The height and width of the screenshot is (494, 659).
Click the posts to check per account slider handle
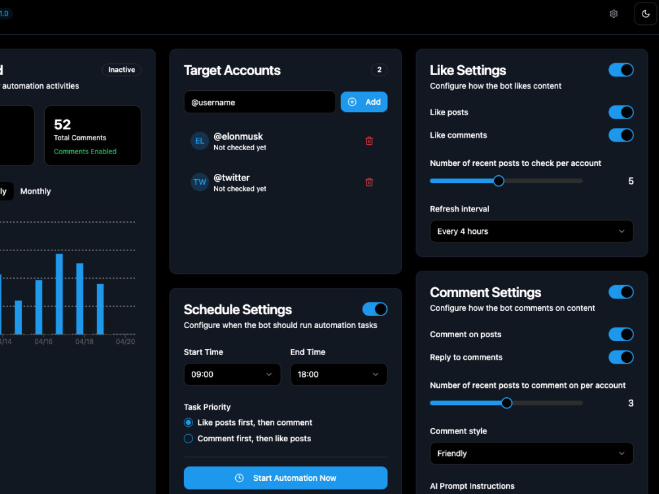pyautogui.click(x=498, y=181)
